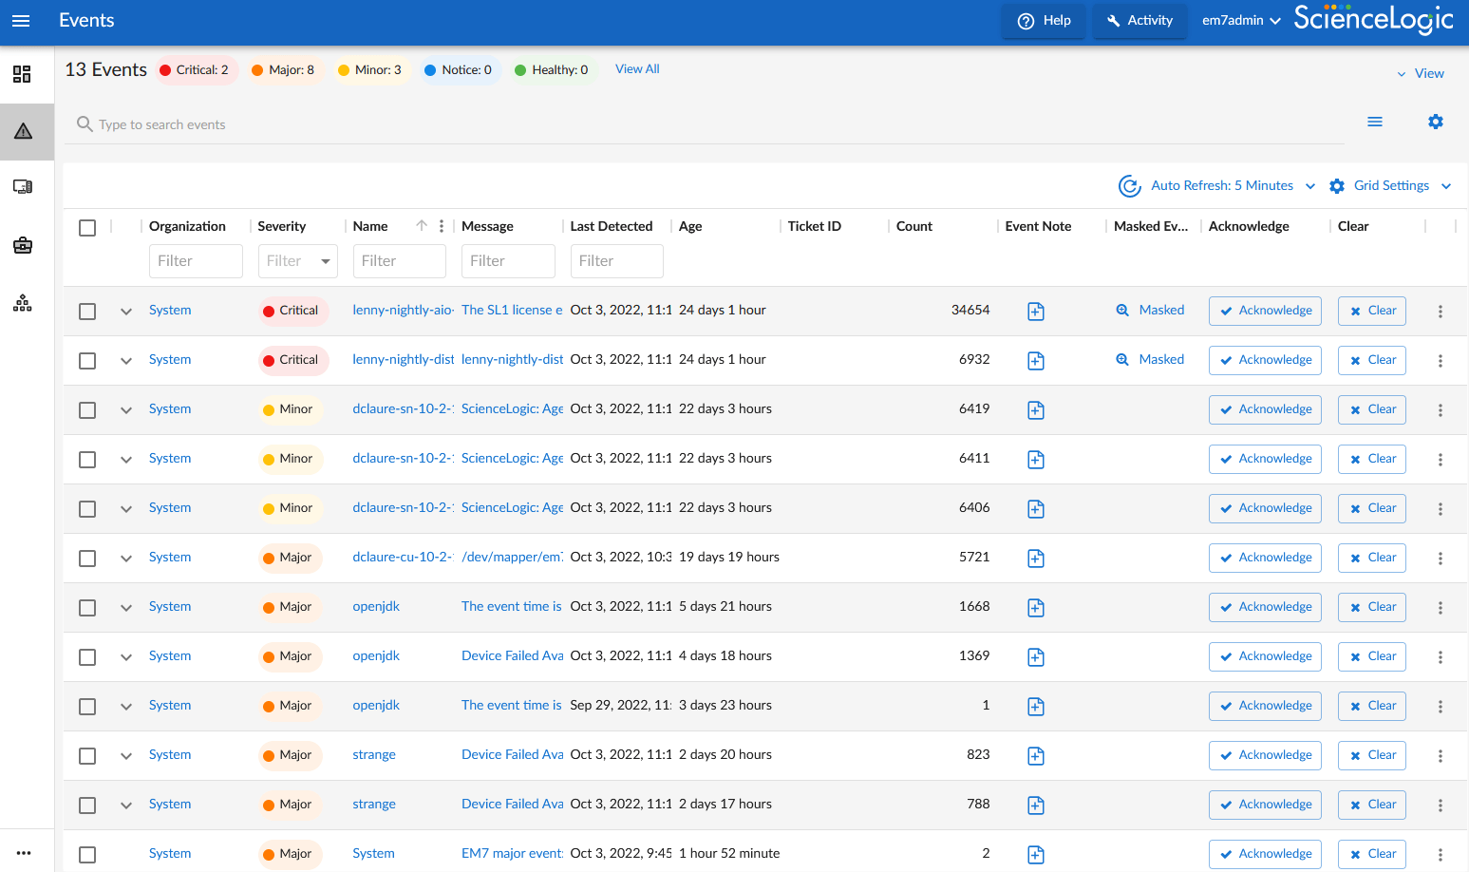Open the briefcase Business Services sidebar icon

(23, 246)
